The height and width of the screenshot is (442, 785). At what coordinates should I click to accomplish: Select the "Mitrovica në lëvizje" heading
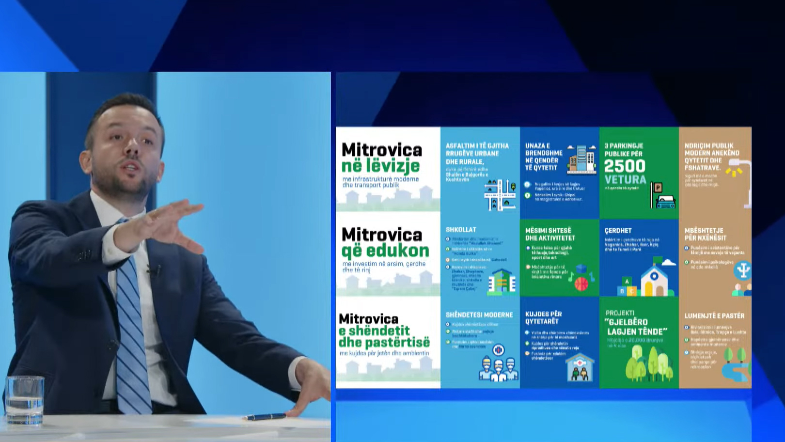pyautogui.click(x=381, y=158)
